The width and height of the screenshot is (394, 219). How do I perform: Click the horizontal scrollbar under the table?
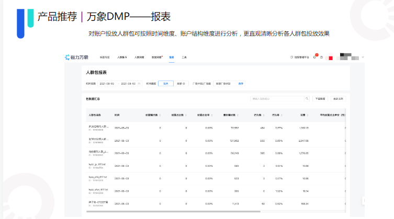pos(173,212)
